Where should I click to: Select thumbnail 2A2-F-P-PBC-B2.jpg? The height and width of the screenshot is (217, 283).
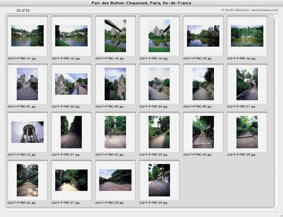(x=71, y=84)
